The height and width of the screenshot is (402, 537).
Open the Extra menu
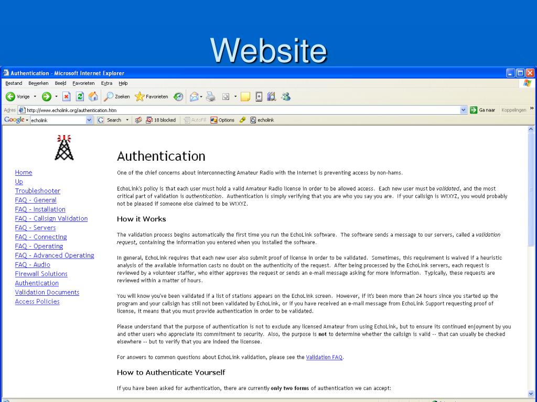(x=106, y=83)
